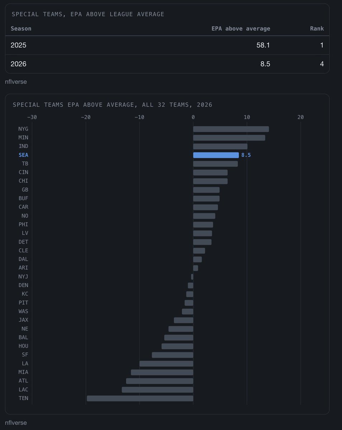The image size is (342, 430).
Task: Click the 0 axis tick label
Action: pos(193,117)
